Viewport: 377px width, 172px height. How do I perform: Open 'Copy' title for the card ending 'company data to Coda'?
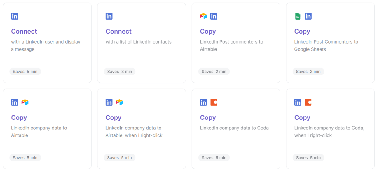click(x=208, y=117)
